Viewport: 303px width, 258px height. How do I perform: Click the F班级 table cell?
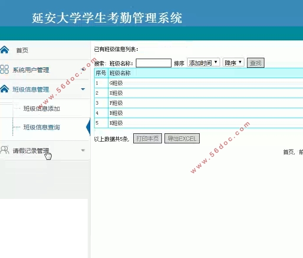click(x=206, y=103)
